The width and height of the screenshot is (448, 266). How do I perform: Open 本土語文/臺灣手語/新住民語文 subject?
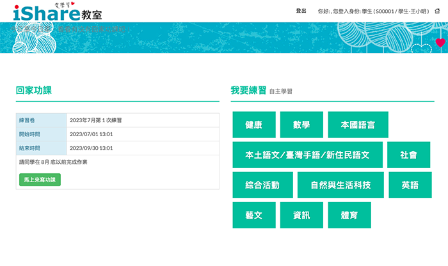(307, 155)
